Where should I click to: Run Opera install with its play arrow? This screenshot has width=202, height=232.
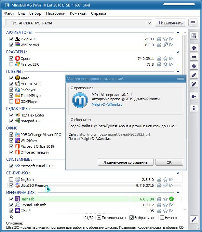(171, 59)
